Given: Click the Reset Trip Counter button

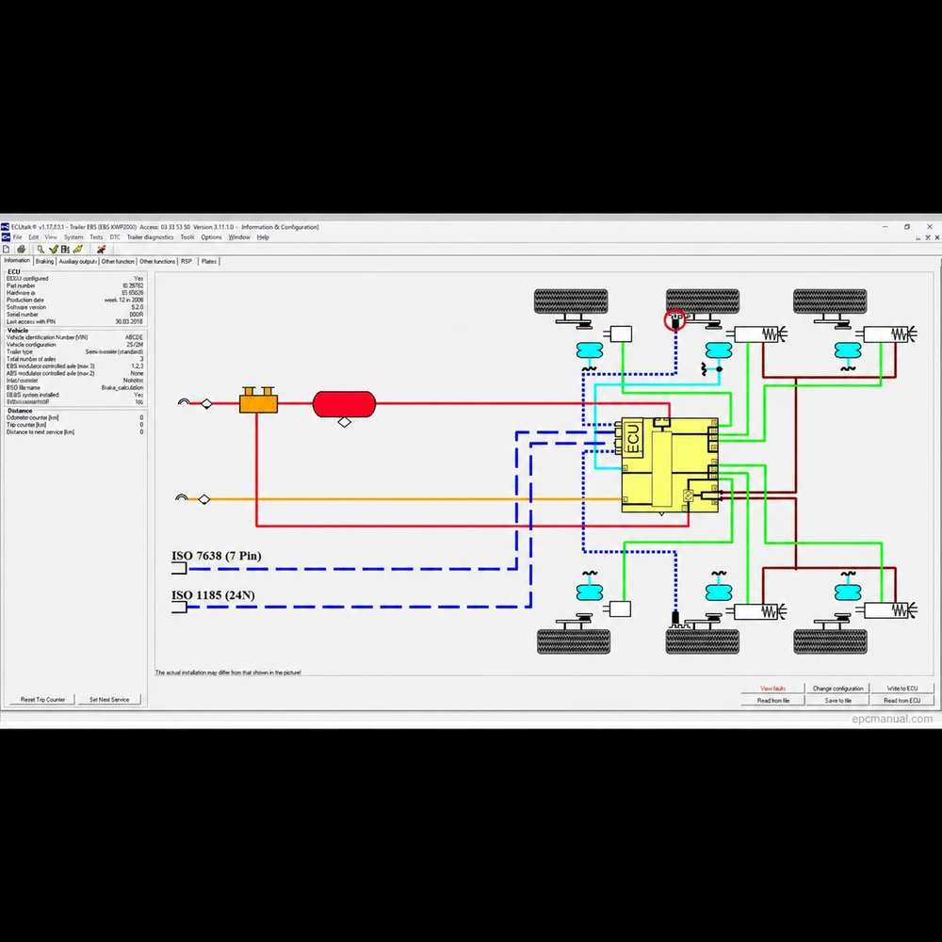Looking at the screenshot, I should tap(42, 699).
